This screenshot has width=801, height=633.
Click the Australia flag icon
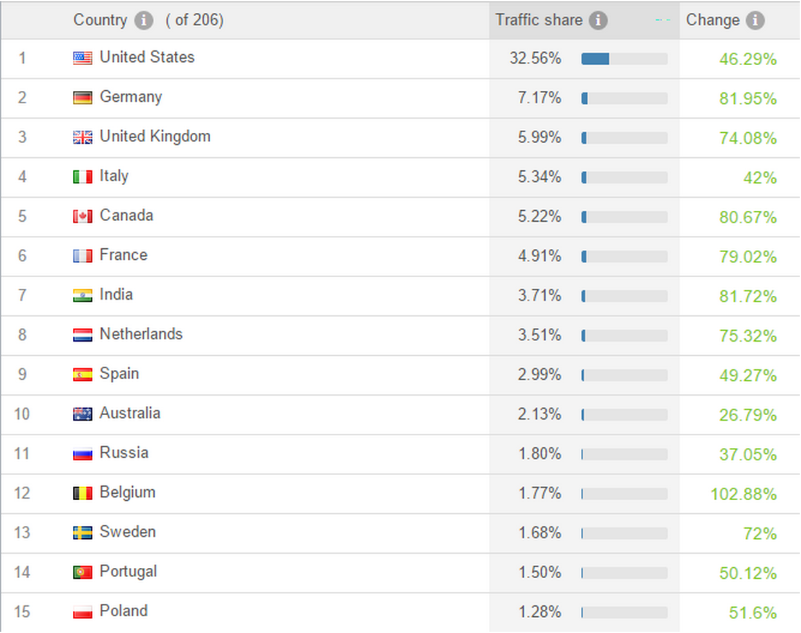point(83,414)
